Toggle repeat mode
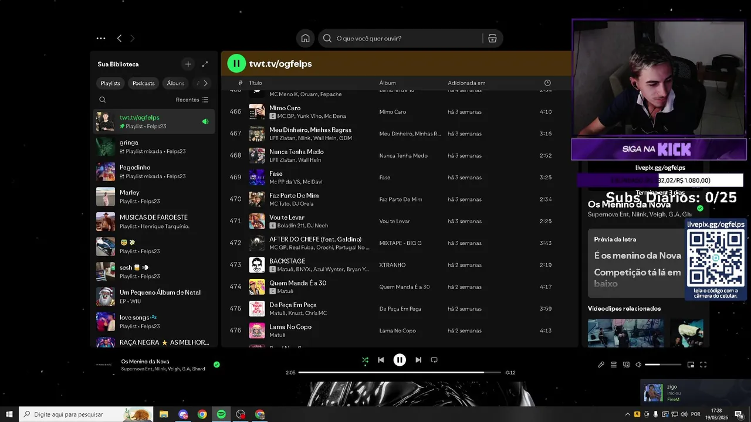 434,360
